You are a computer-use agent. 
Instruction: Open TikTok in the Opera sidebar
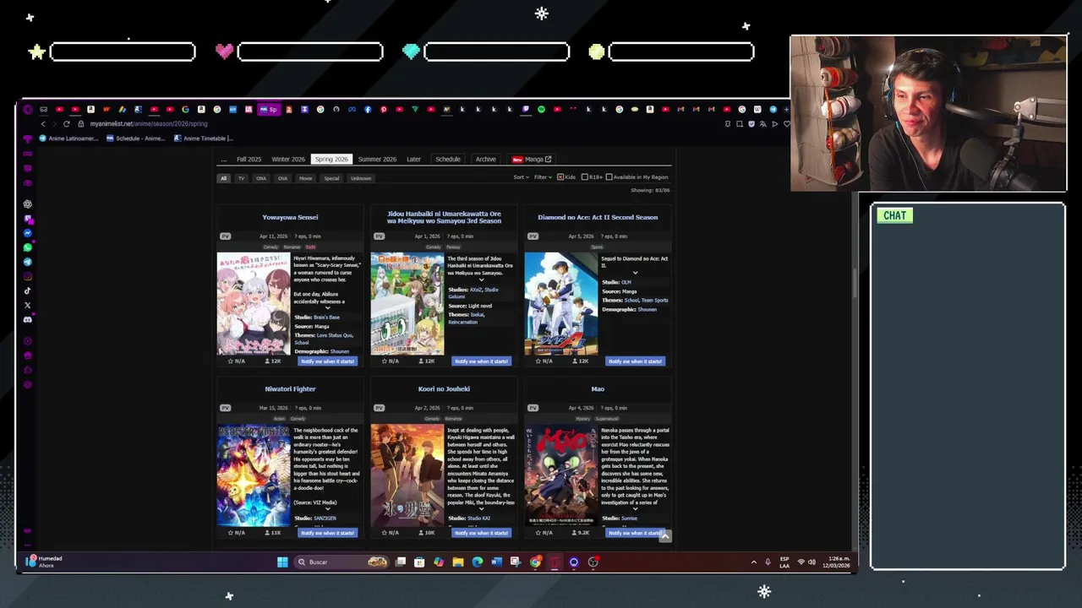coord(28,290)
